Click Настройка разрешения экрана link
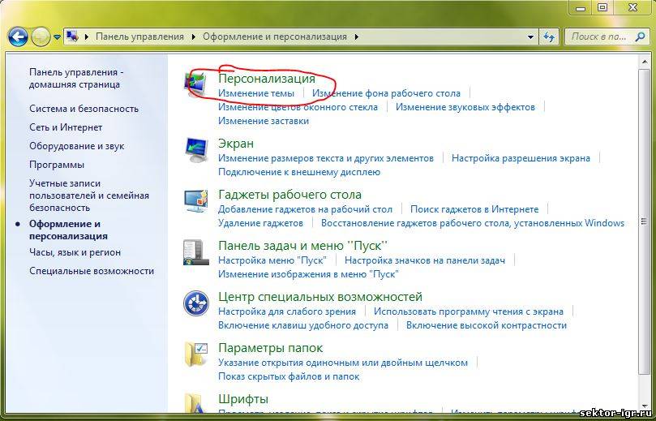656x421 pixels. [521, 158]
